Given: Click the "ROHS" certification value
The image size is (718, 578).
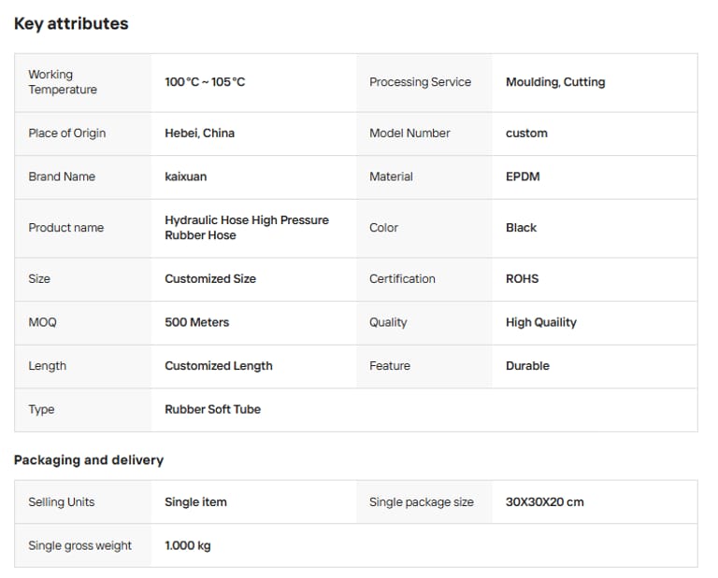Looking at the screenshot, I should coord(522,279).
